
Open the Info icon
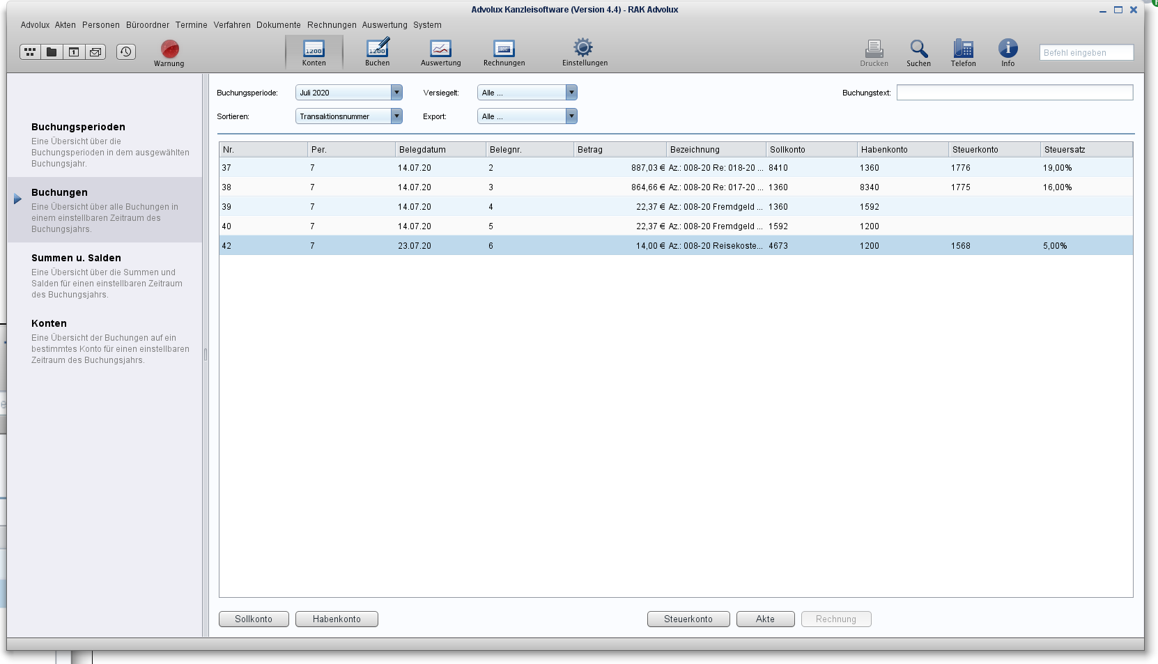[x=1008, y=53]
